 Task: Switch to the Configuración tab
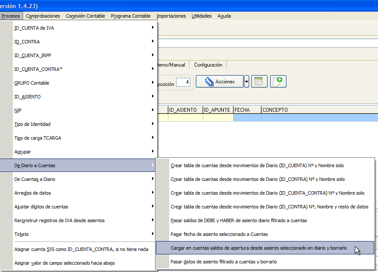[x=208, y=65]
